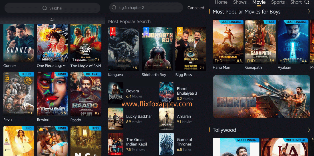Click the 'Most Popular Movies for Boys' heading

[x=247, y=12]
